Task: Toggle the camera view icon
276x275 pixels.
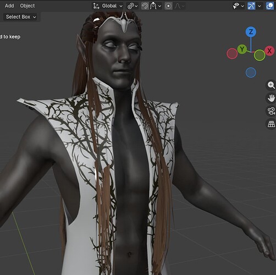Action: (x=271, y=111)
